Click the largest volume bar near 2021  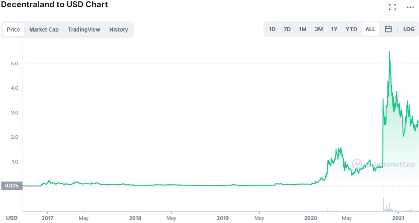tap(383, 199)
